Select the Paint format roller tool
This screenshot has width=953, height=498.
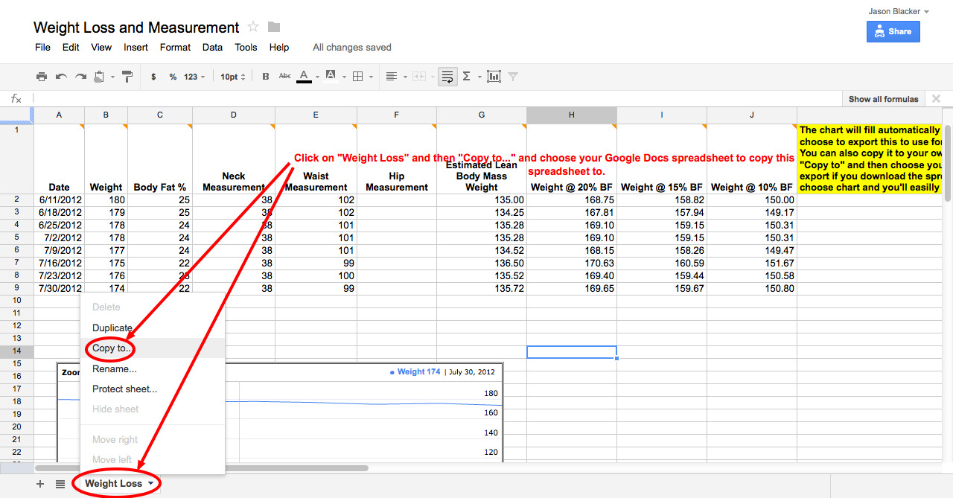127,77
